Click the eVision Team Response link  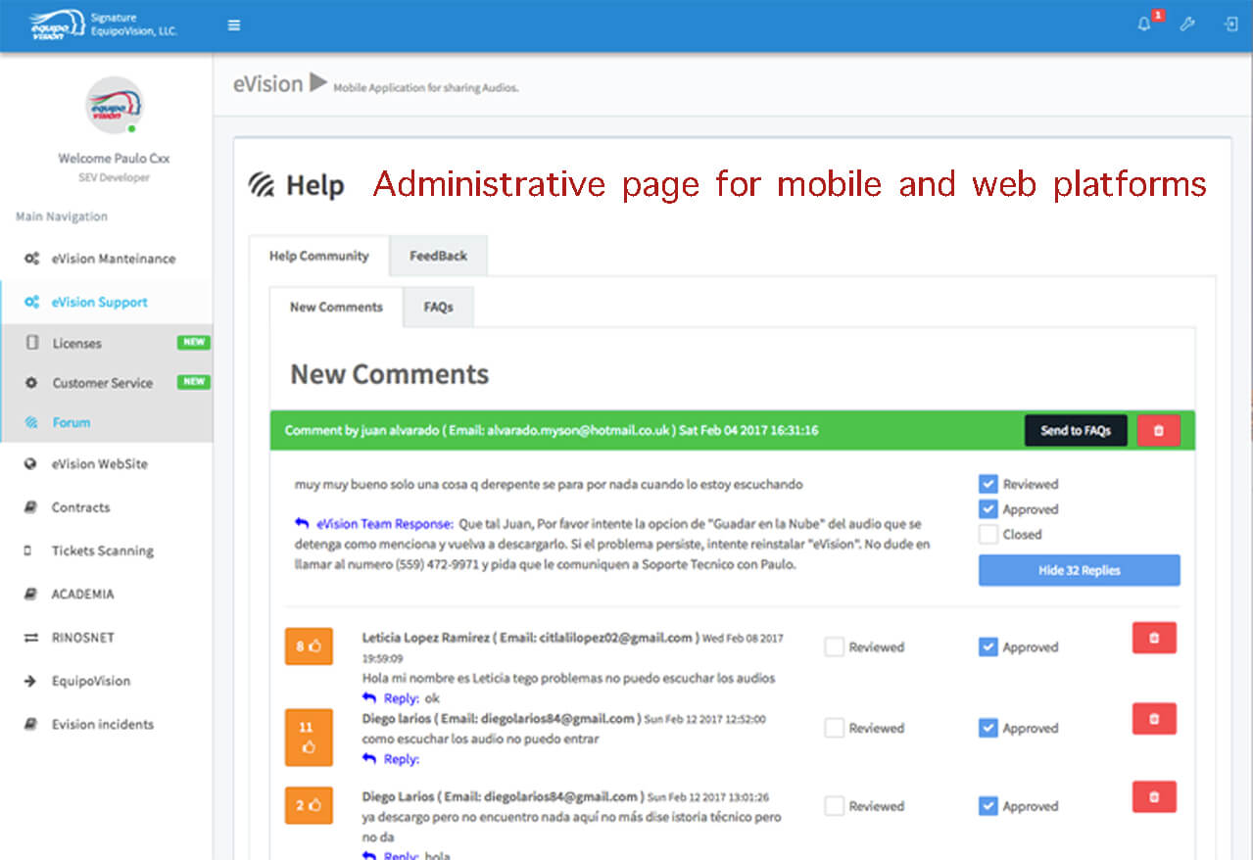385,524
